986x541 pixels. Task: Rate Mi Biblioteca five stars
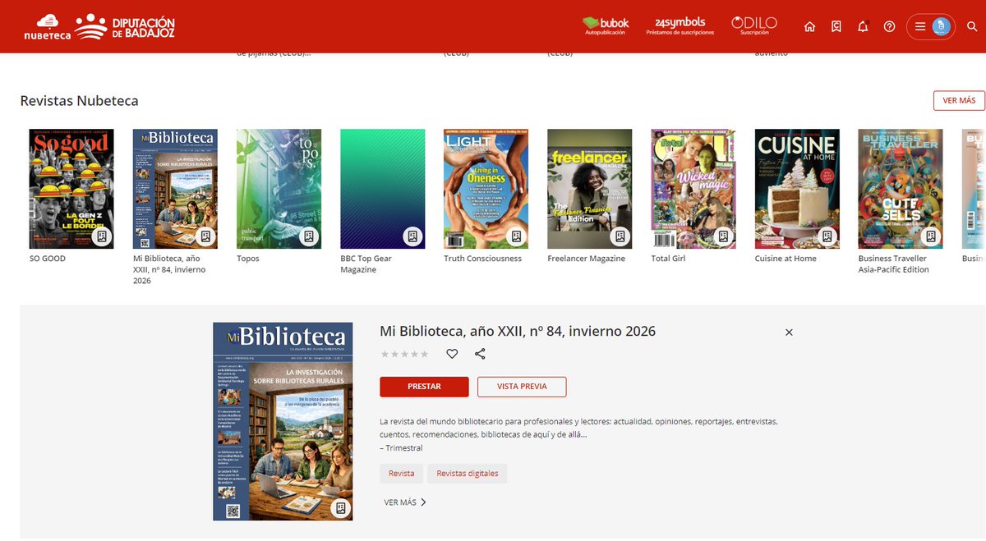click(x=424, y=354)
